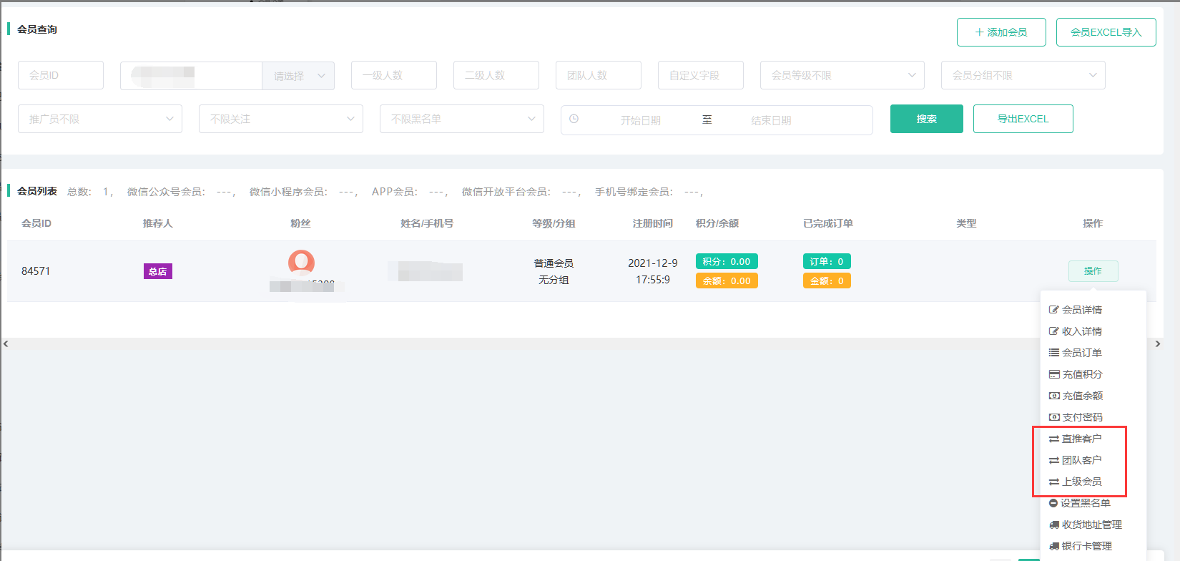Viewport: 1180px width, 561px height.
Task: Expand the 会员等级不限 dropdown
Action: coord(842,75)
